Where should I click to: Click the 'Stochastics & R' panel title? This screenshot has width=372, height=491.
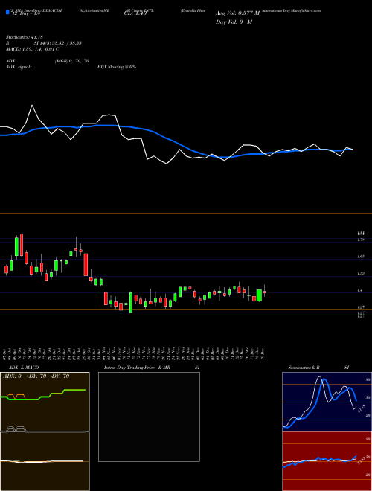coord(304,368)
